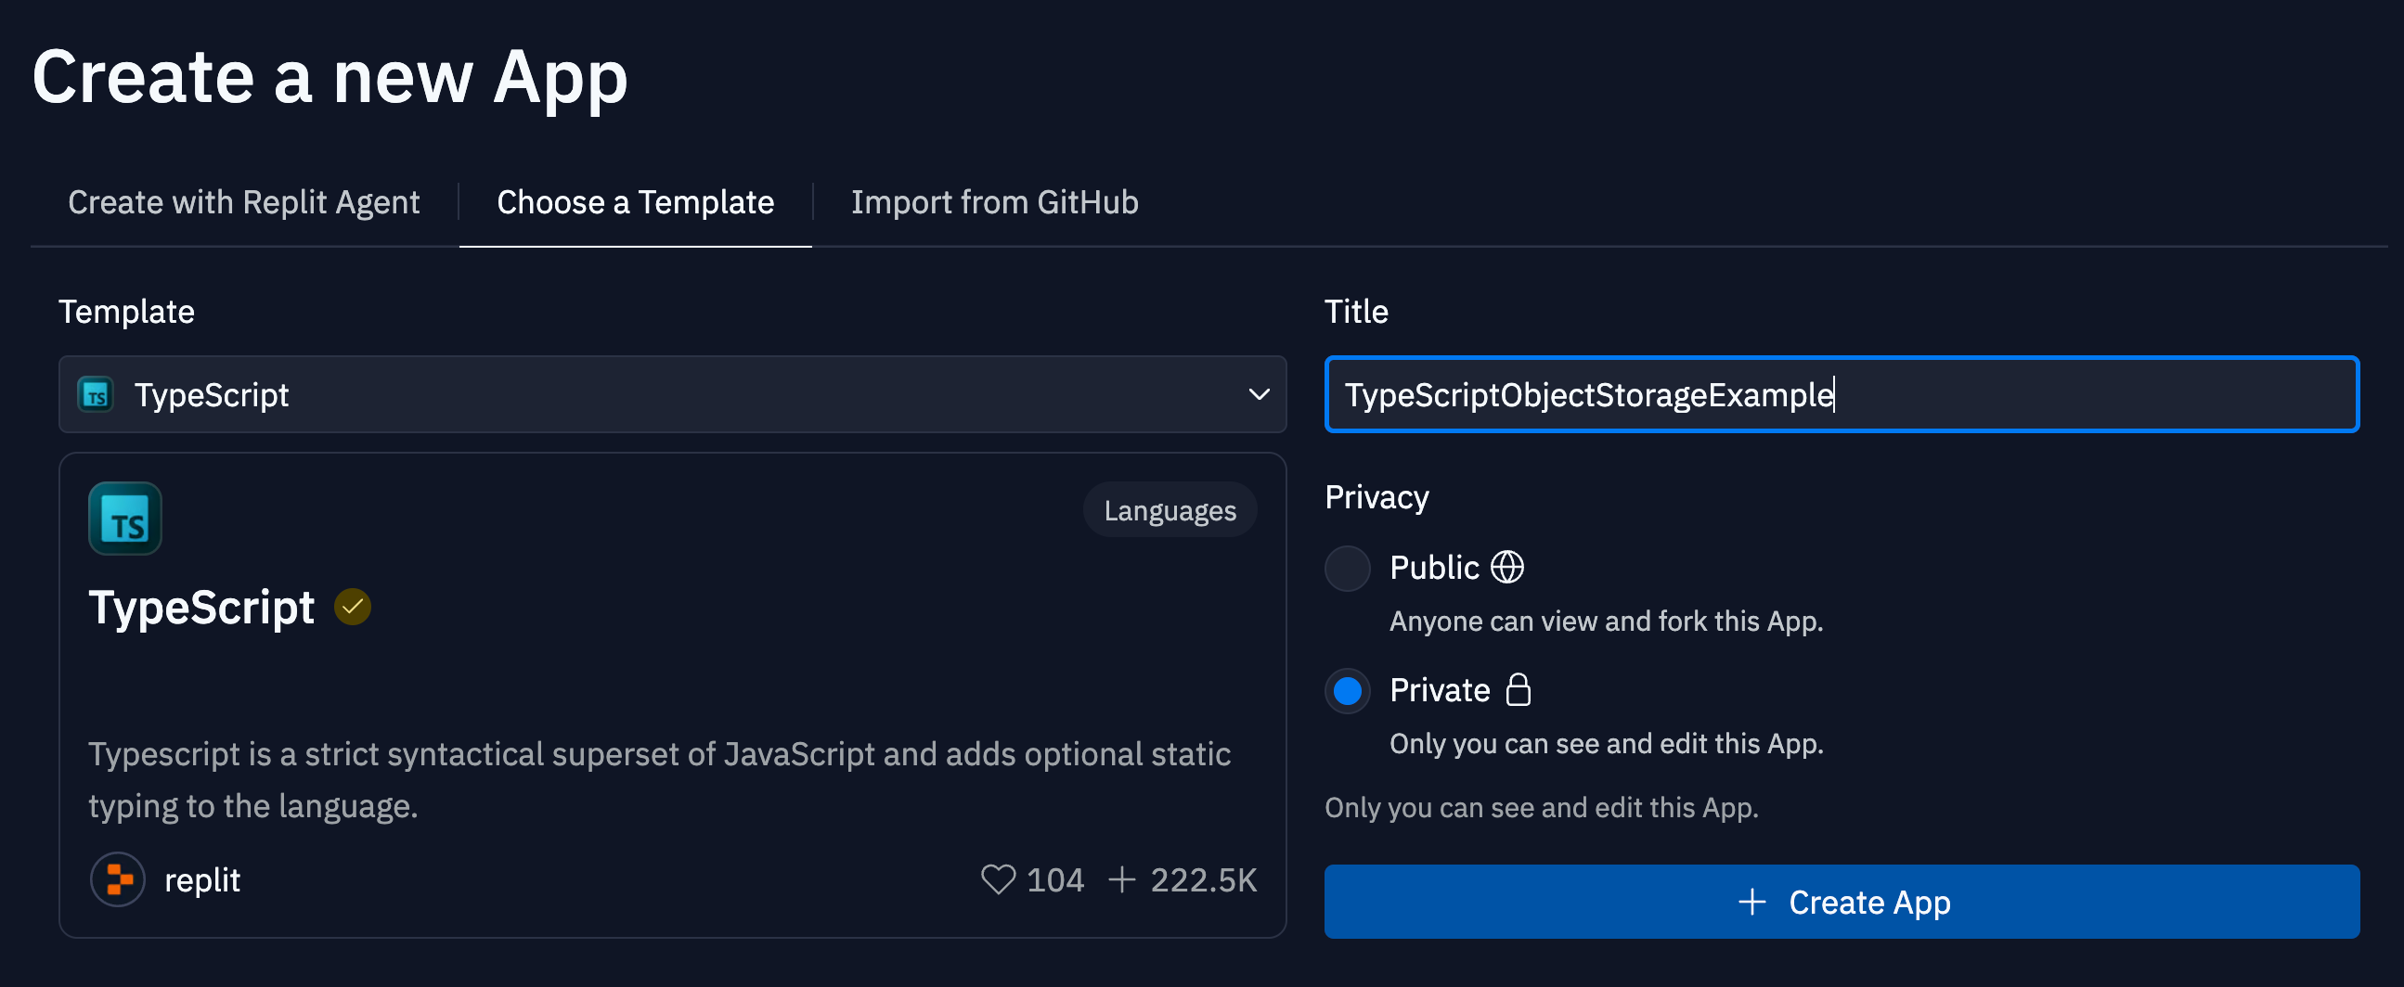
Task: Click the lock icon next to Private
Action: coord(1519,690)
